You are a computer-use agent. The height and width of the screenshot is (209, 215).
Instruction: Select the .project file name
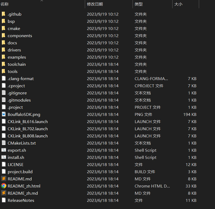(x=15, y=107)
